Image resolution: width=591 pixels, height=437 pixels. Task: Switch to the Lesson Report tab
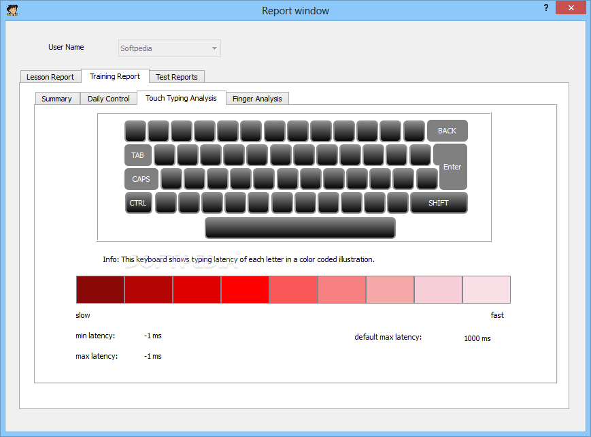[50, 77]
